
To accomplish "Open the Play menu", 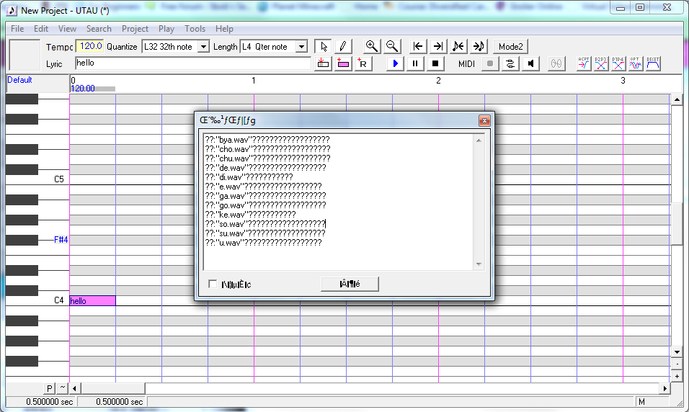I will (x=166, y=29).
